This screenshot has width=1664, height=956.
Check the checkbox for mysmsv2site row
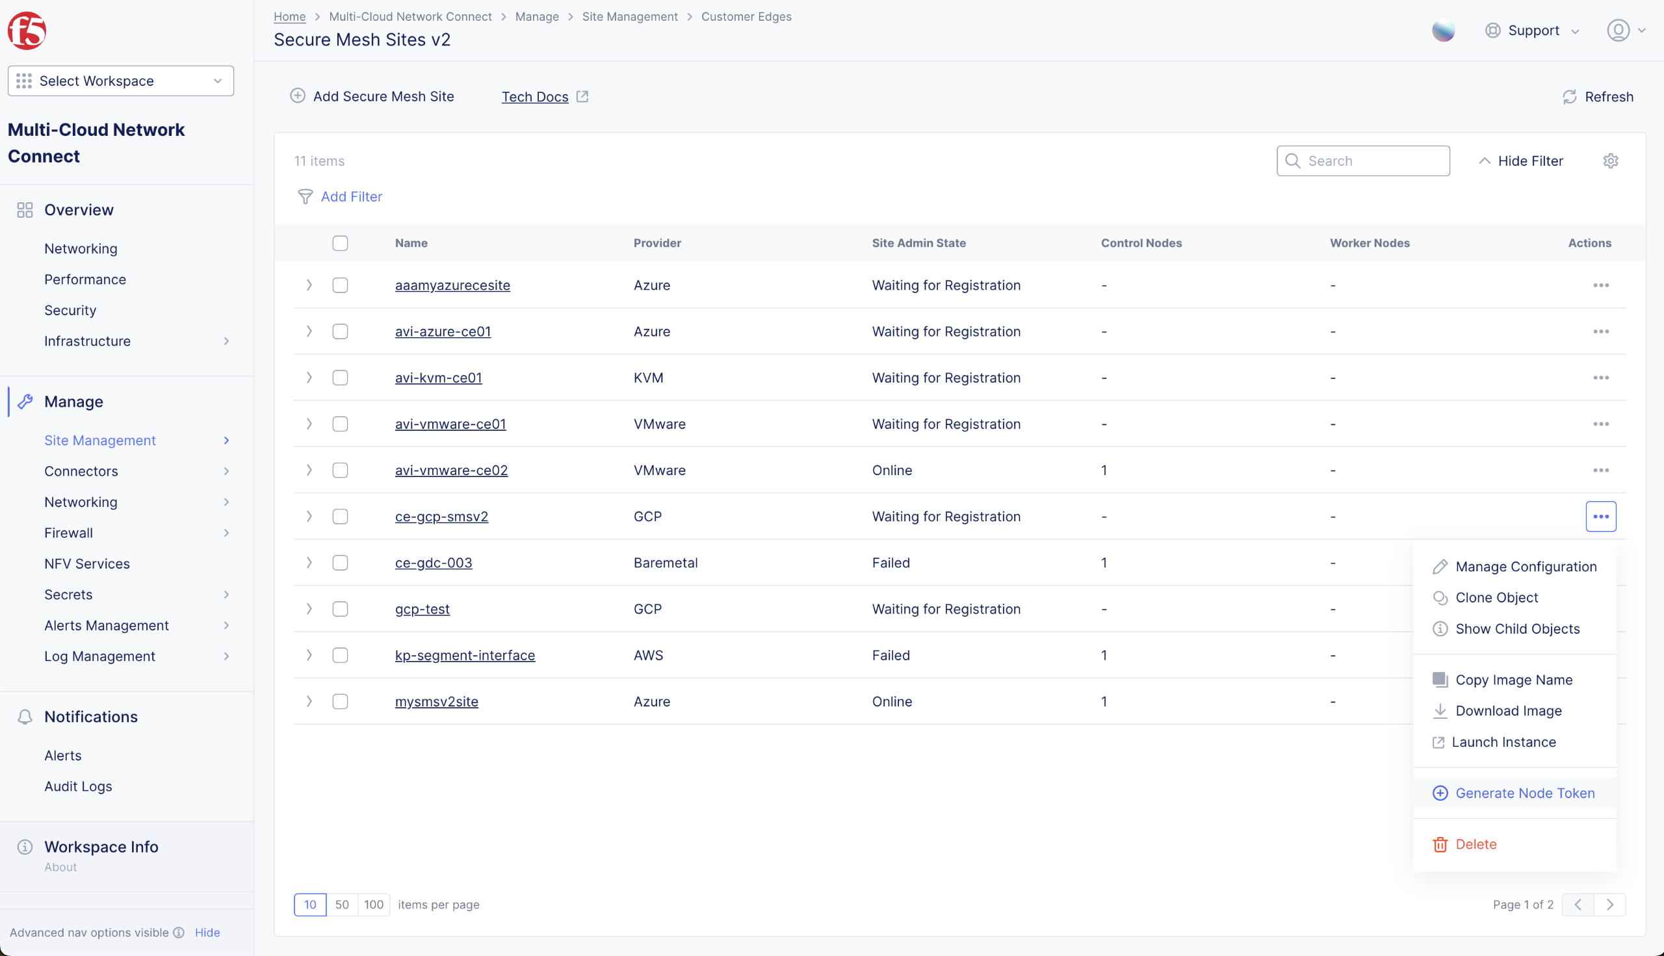pyautogui.click(x=340, y=701)
